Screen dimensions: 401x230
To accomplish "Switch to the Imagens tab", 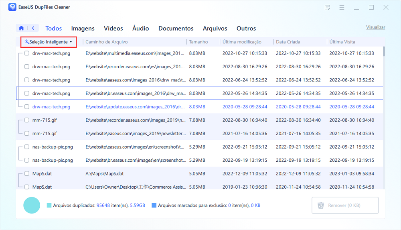I will tap(83, 28).
